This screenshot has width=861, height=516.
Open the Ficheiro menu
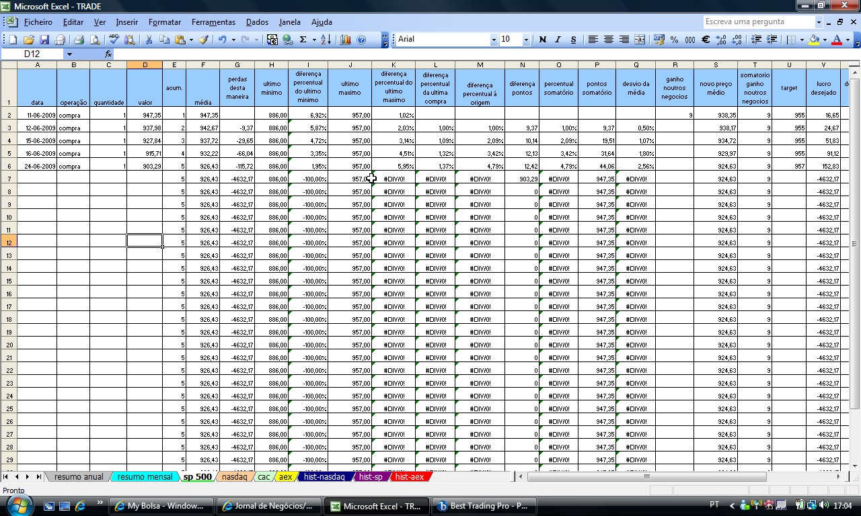pos(38,22)
